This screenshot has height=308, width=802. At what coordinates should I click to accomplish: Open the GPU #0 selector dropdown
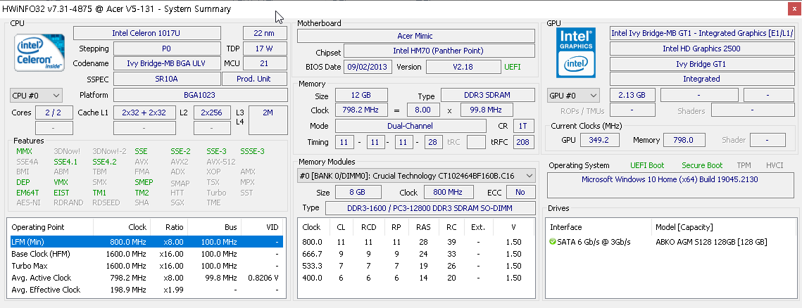(x=573, y=96)
